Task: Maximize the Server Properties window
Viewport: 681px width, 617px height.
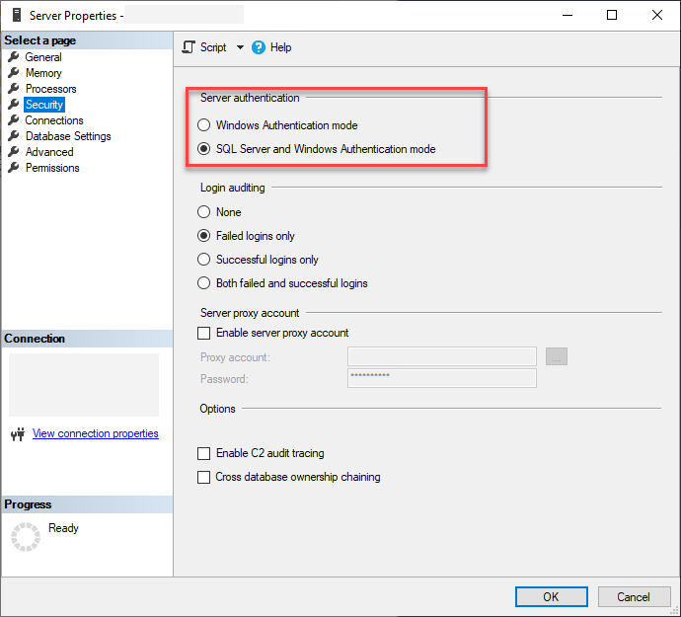Action: click(x=612, y=15)
